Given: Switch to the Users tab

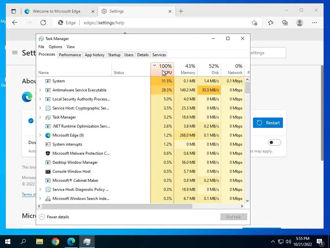Looking at the screenshot, I should coord(129,55).
